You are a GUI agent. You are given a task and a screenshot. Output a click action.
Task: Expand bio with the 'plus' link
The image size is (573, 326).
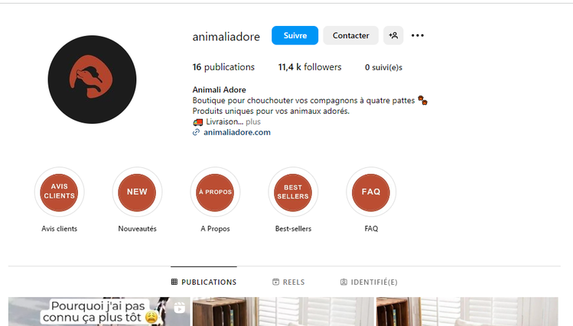[x=253, y=121]
